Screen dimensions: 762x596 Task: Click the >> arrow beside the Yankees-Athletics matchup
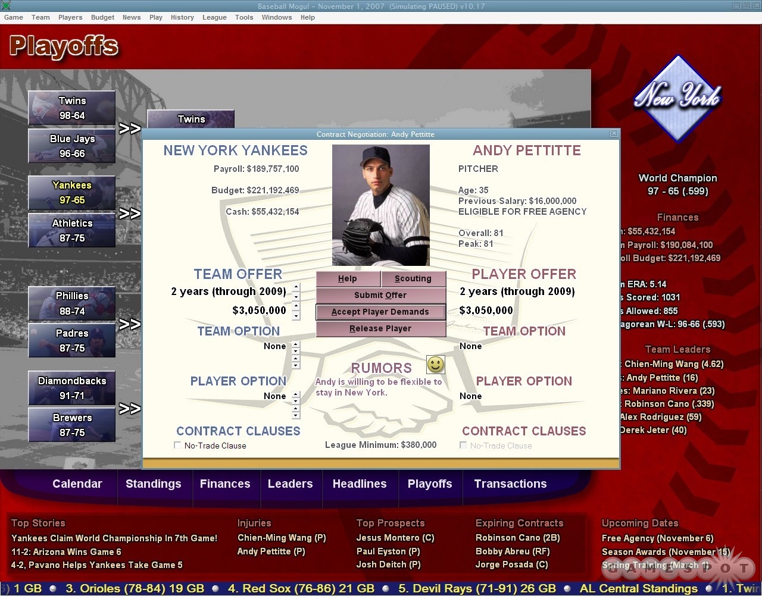coord(130,212)
